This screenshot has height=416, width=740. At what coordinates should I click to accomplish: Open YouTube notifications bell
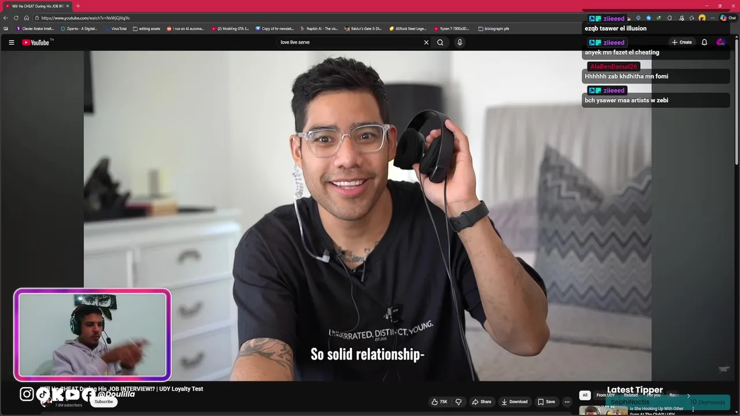704,42
